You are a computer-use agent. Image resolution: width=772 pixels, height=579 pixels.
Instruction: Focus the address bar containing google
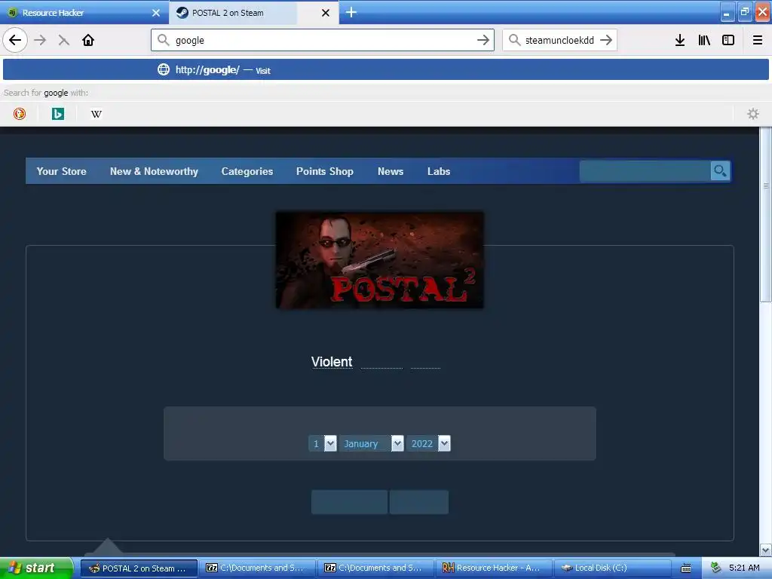[323, 41]
